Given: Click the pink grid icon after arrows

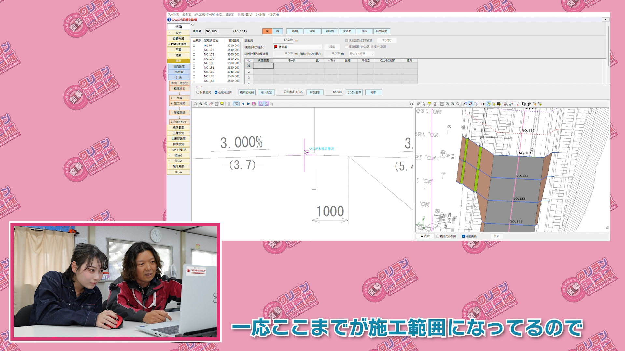Looking at the screenshot, I should tap(254, 104).
